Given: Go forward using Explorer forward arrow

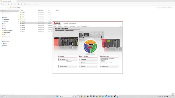Looking at the screenshot, I should point(4,8).
